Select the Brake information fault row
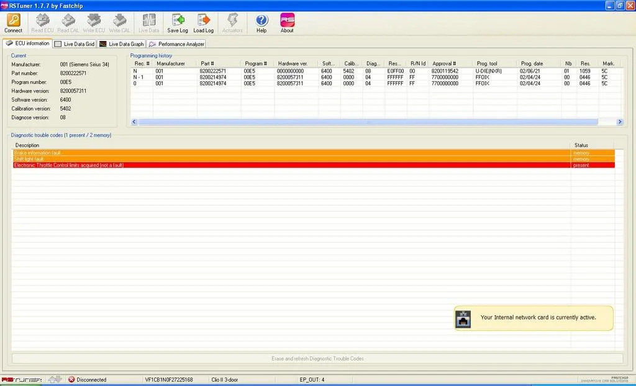 [314, 153]
